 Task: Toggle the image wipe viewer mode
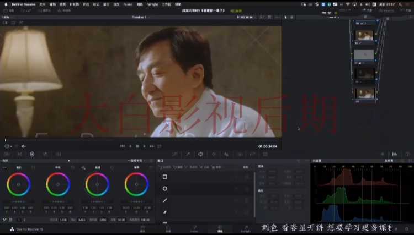point(5,23)
